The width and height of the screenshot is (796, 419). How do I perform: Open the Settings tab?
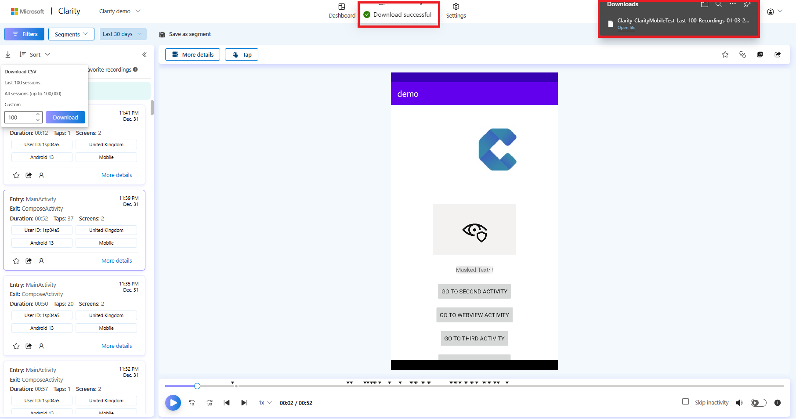[456, 11]
